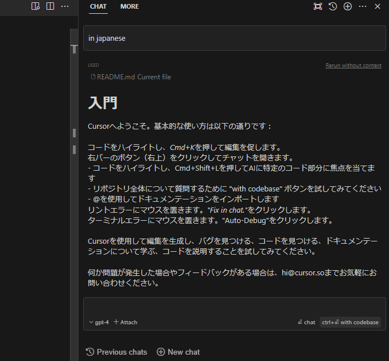Screen dimensions: 389x361
Task: Click the Attach button
Action: pos(125,322)
